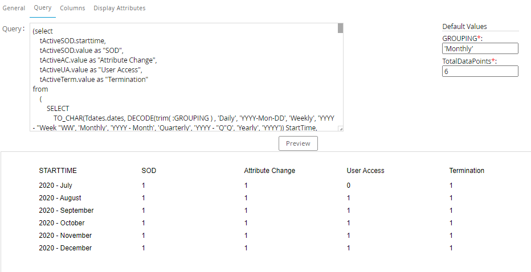
Task: Select the 2020 - October row label
Action: pyautogui.click(x=62, y=223)
